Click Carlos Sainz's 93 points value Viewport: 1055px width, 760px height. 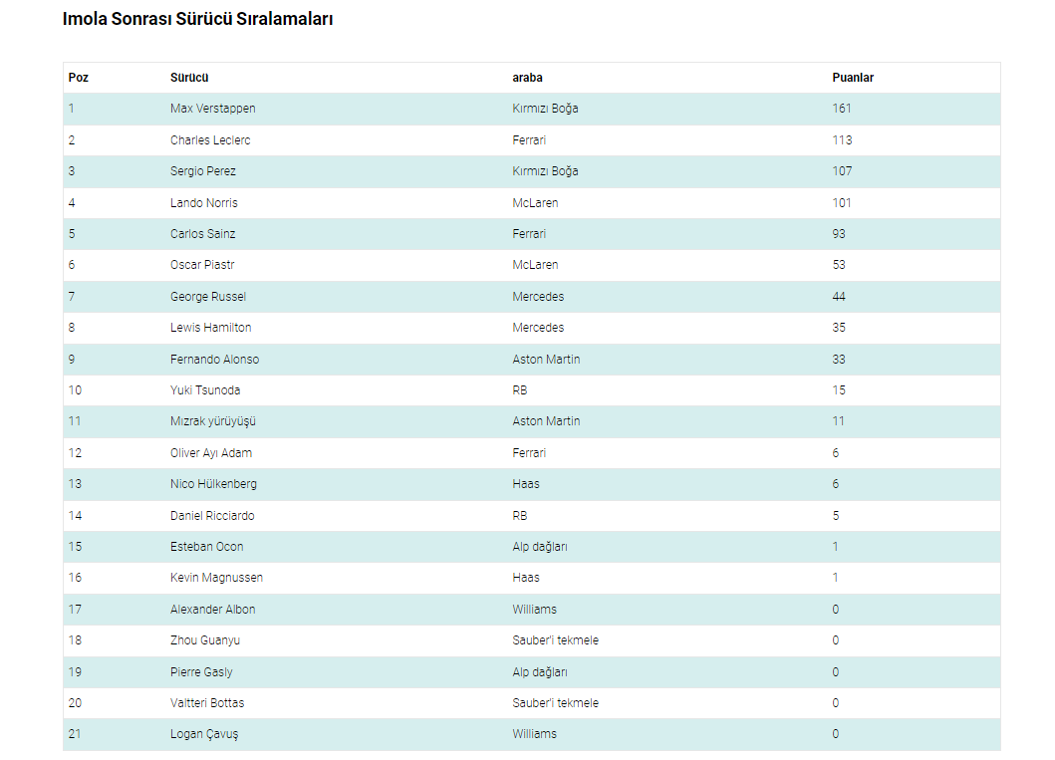point(839,234)
